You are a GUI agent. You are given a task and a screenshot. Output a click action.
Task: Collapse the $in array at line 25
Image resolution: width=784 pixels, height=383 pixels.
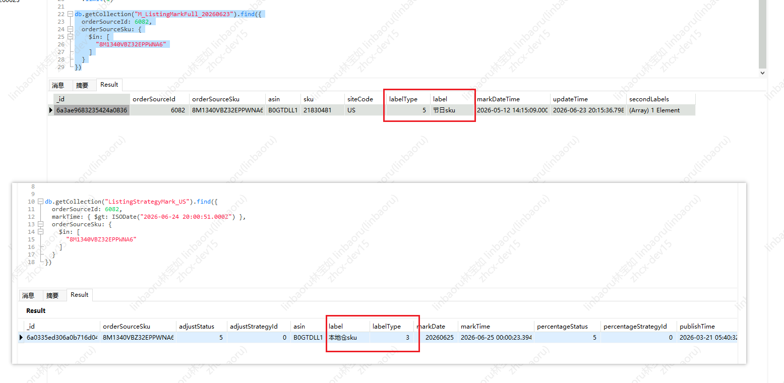point(70,37)
